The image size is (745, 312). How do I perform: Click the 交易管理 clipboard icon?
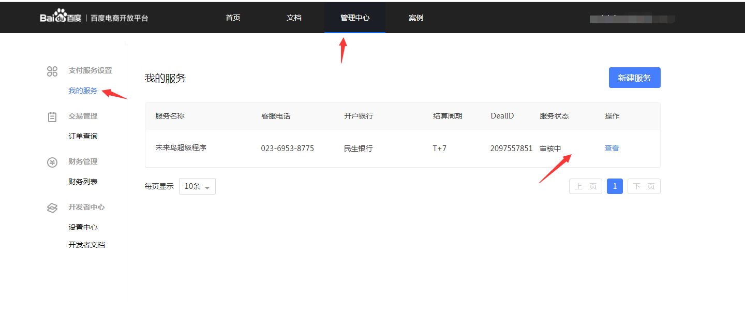point(52,116)
